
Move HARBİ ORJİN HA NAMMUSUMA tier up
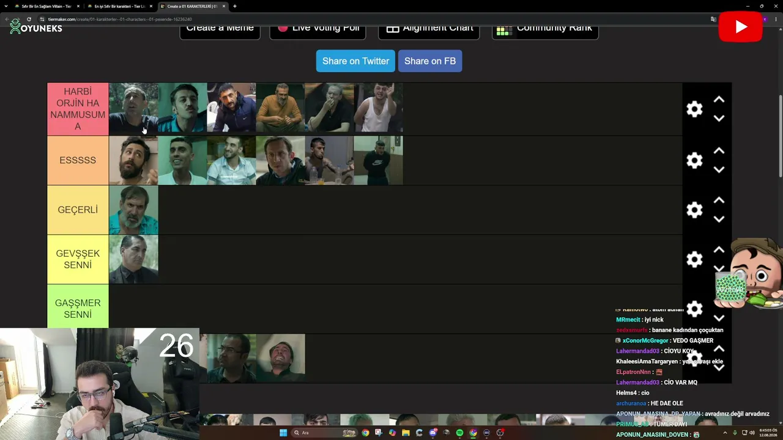click(719, 100)
